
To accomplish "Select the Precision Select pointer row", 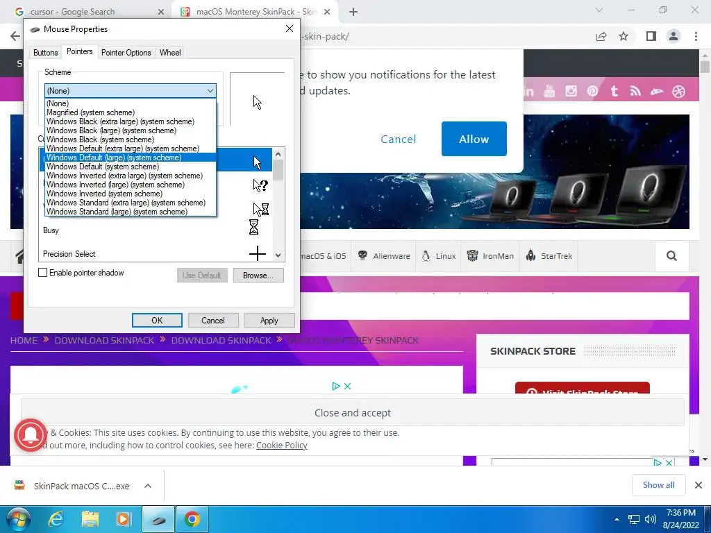I will coord(156,254).
